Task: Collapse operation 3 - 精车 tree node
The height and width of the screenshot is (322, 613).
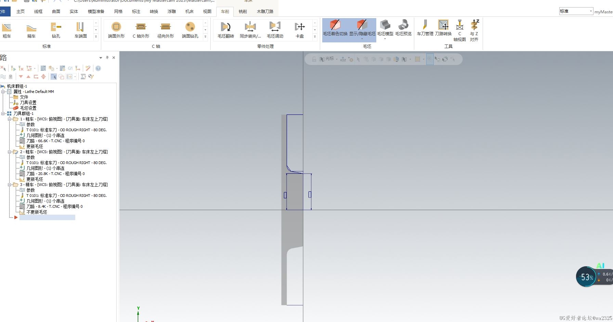Action: (10, 185)
